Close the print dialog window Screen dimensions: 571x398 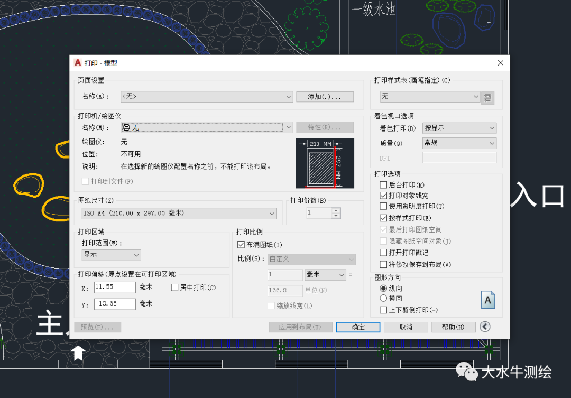click(x=500, y=63)
